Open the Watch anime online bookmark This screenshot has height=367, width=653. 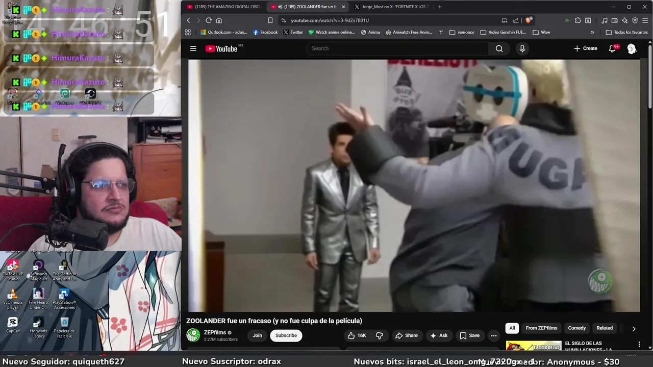332,32
